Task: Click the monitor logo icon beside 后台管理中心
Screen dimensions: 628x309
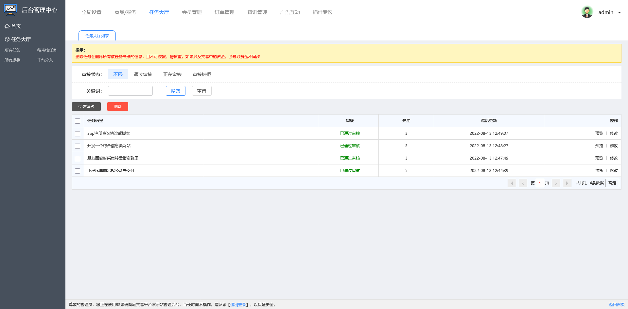Action: 10,10
